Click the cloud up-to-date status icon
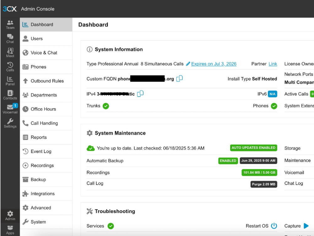314x236 pixels. (x=90, y=148)
